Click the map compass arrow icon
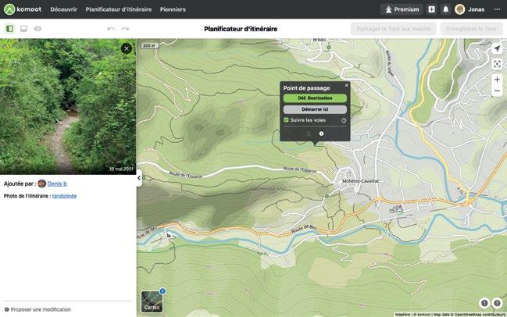The image size is (507, 317). (x=497, y=48)
